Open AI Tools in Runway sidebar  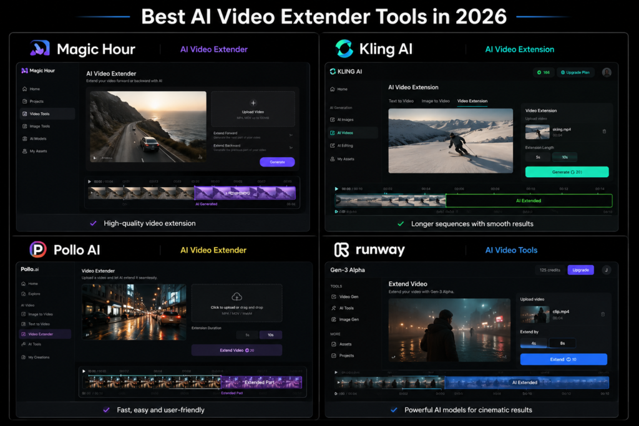click(x=343, y=308)
